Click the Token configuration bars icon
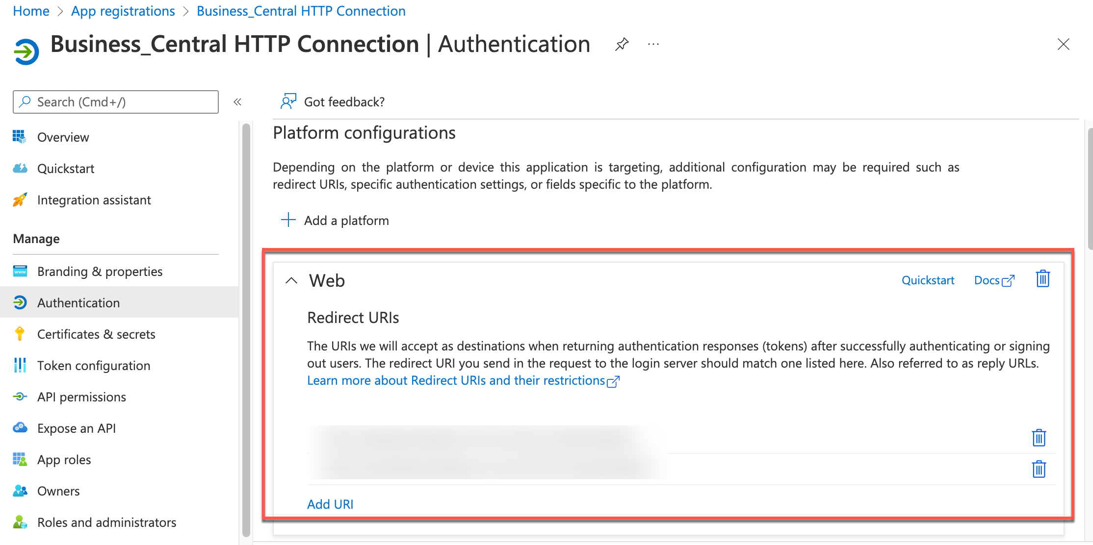The width and height of the screenshot is (1093, 545). [20, 366]
